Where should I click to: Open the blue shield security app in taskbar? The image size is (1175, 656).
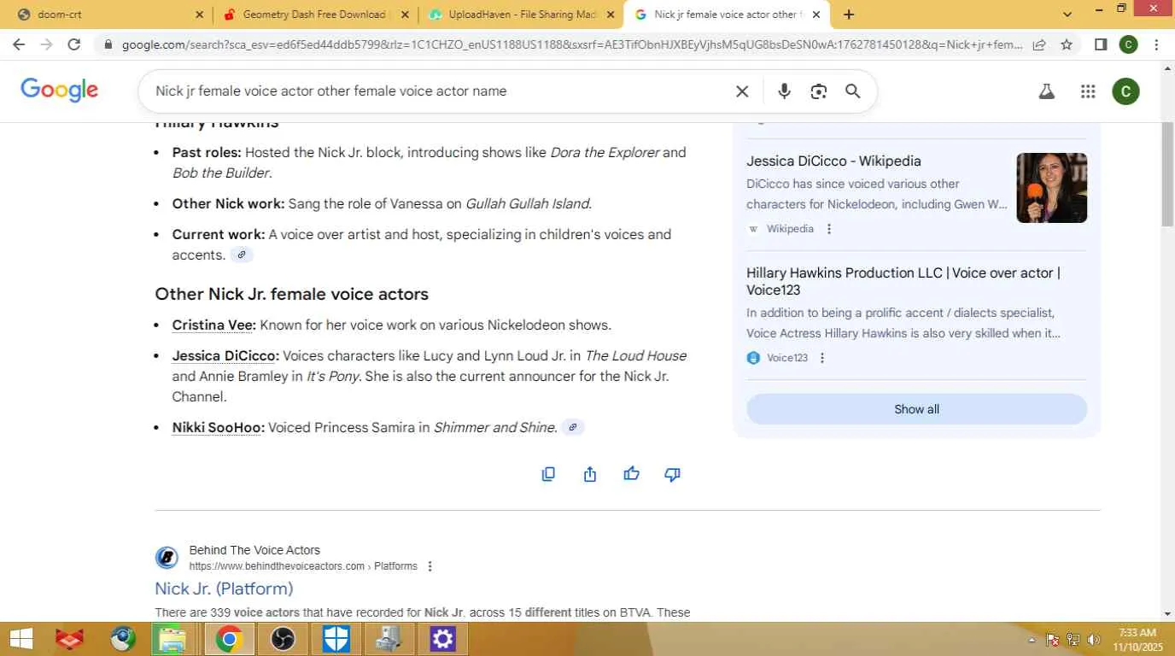coord(336,639)
